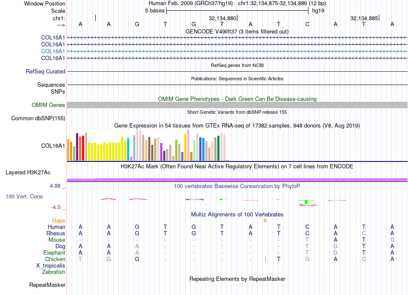This screenshot has height=295, width=408.
Task: Click the Common dbSNP(155) label
Action: click(x=38, y=119)
